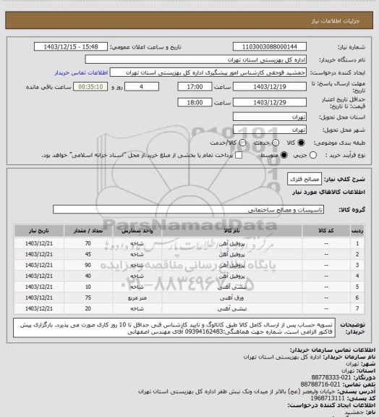This screenshot has height=417, width=379.
Task: Click the need number field 1103003088000144
Action: coord(270,46)
